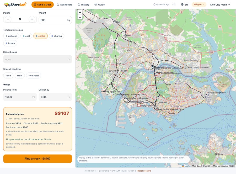Viewport: 236px width, 174px height.
Task: Open the Dashboard tab
Action: 65,5
